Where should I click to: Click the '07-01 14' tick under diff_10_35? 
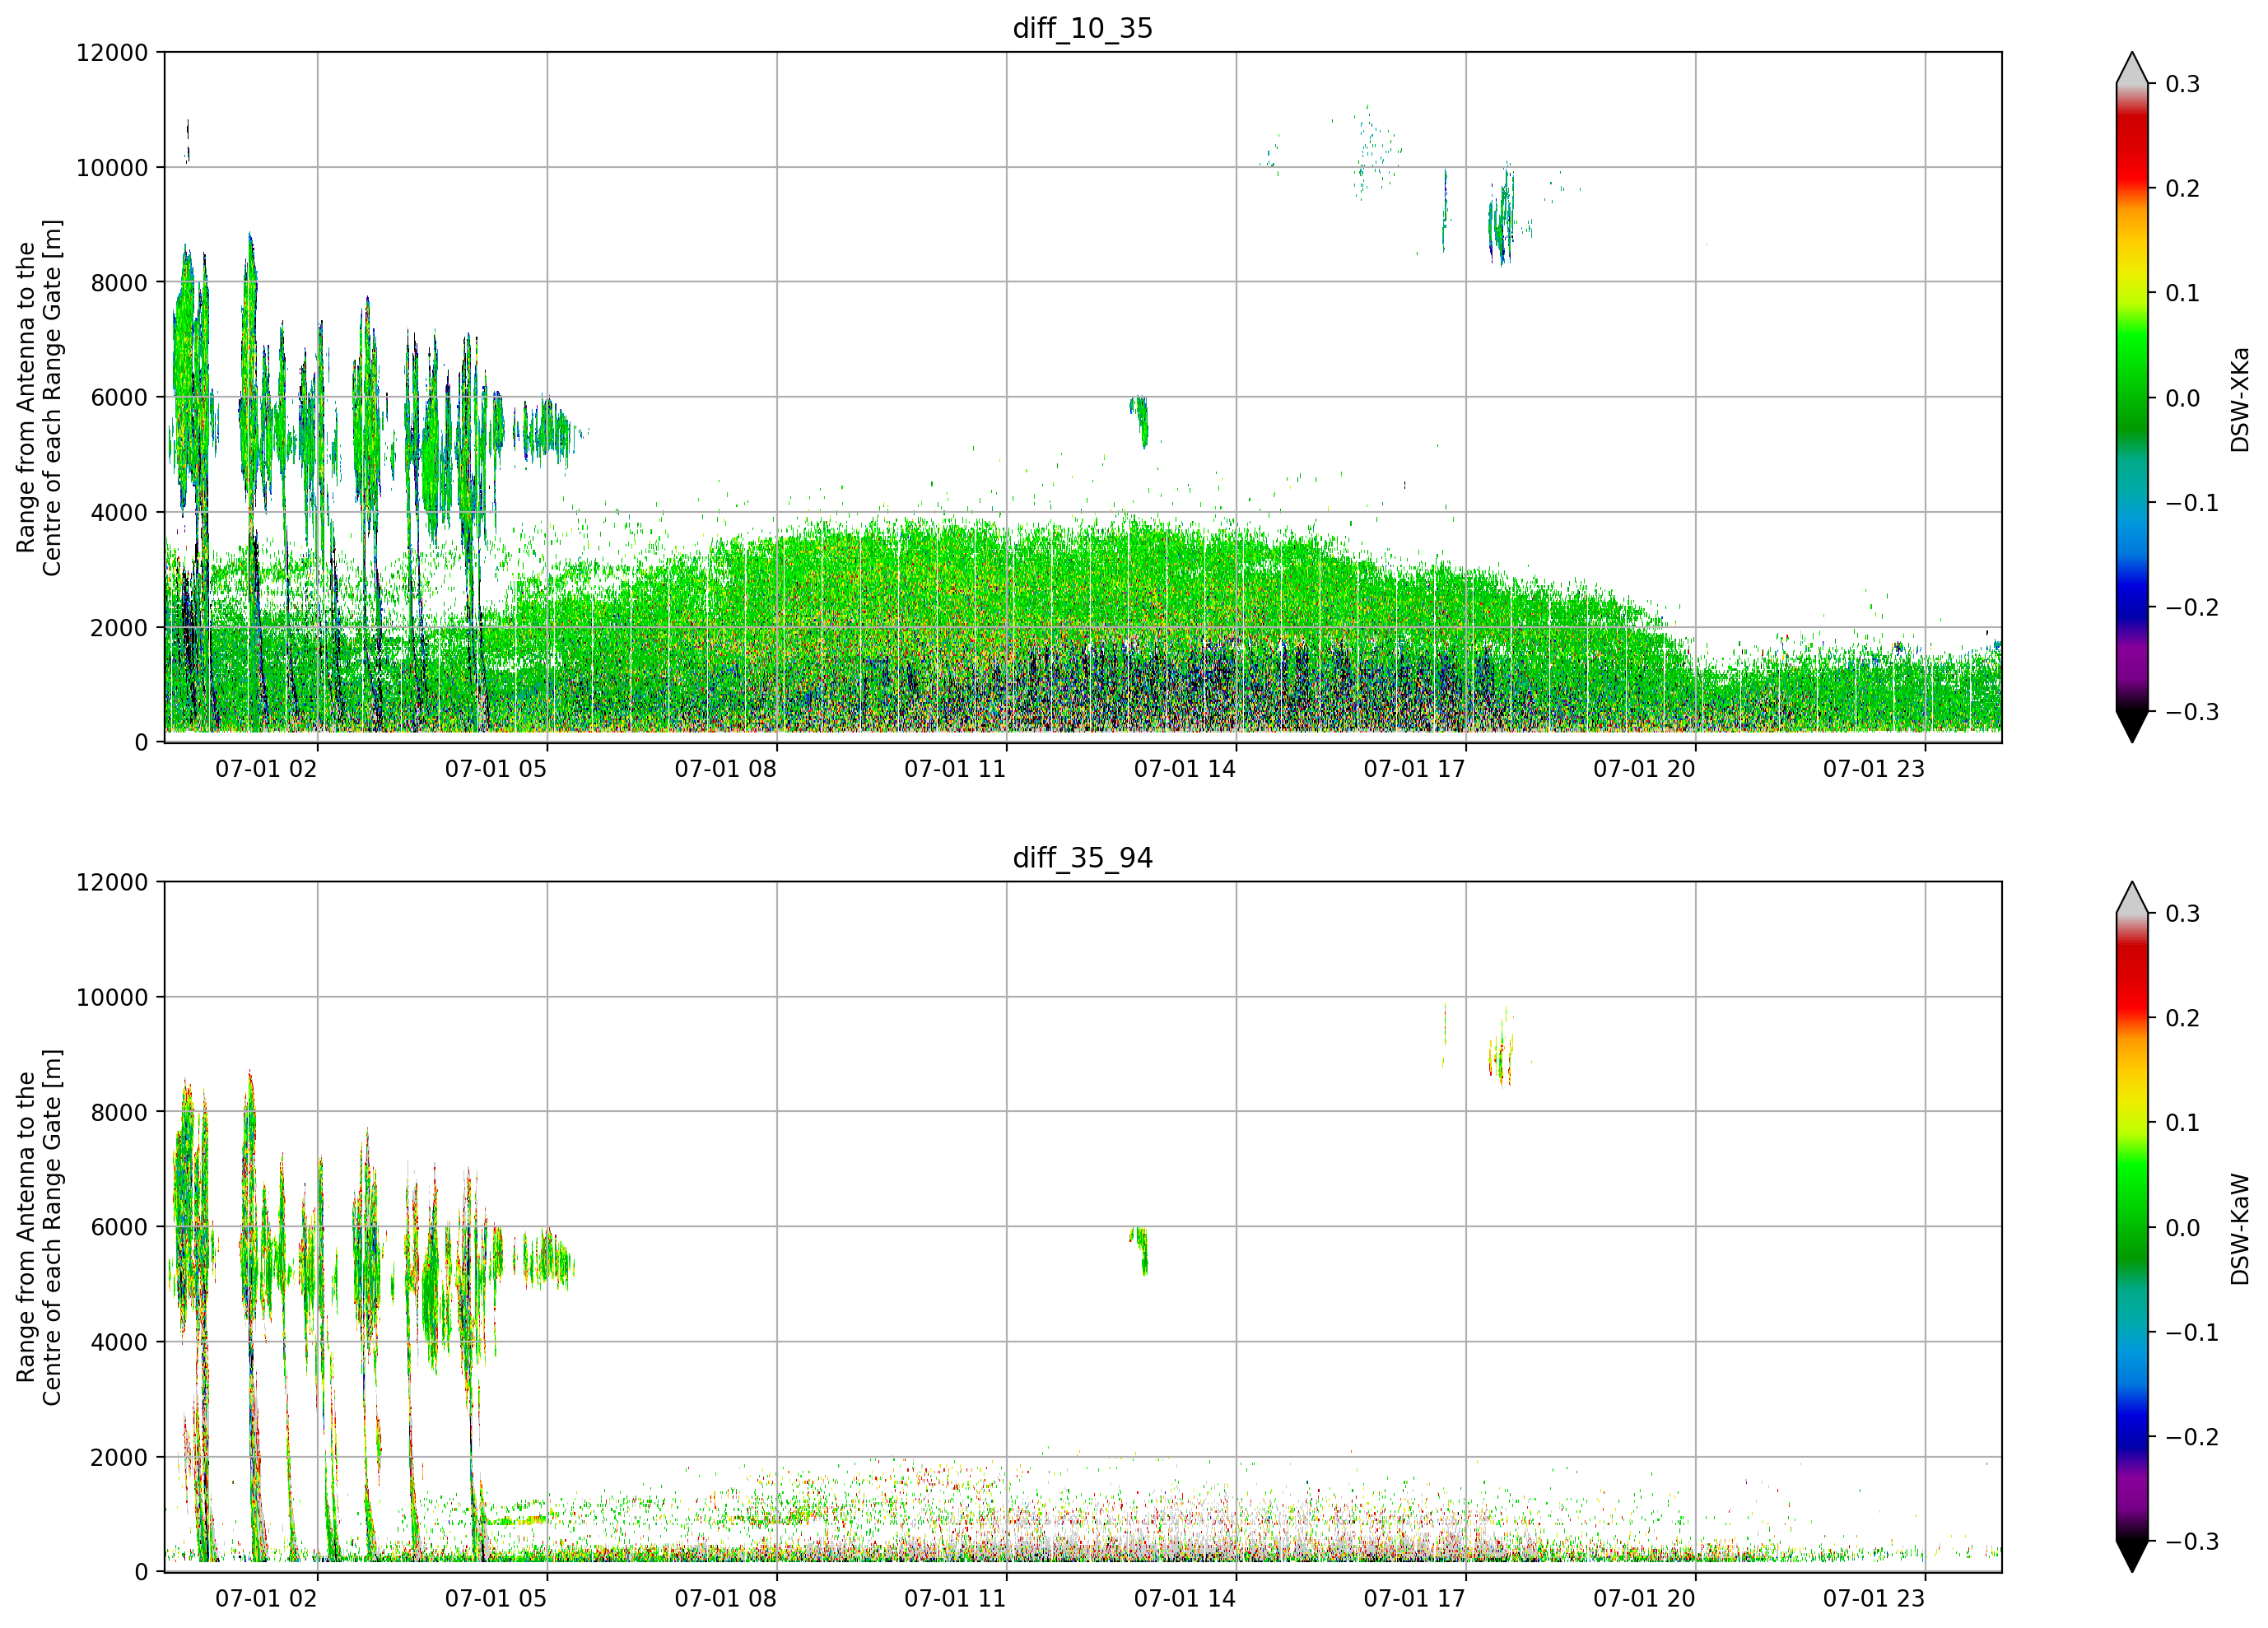[x=1185, y=769]
